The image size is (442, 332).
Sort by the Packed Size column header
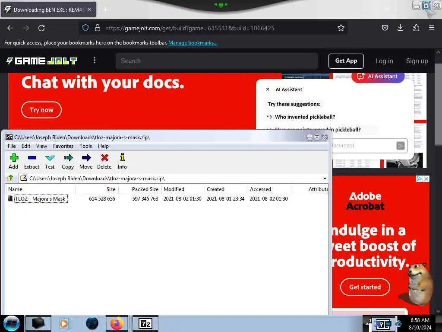click(140, 189)
